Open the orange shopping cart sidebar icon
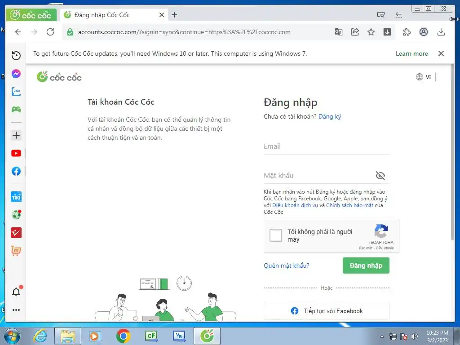The height and width of the screenshot is (345, 460). pyautogui.click(x=16, y=251)
